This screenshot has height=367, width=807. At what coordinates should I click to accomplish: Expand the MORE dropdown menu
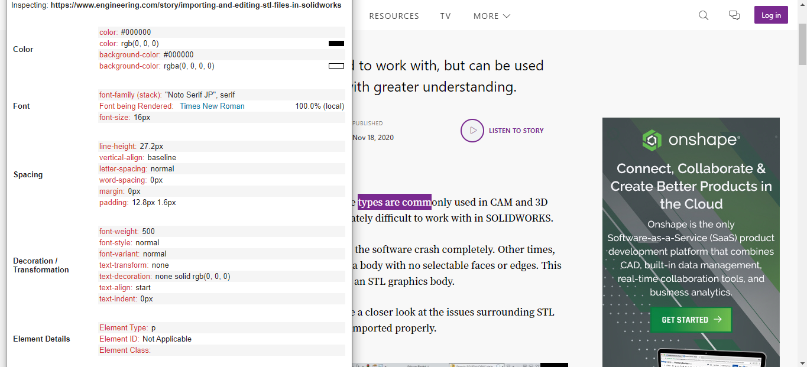click(x=492, y=16)
